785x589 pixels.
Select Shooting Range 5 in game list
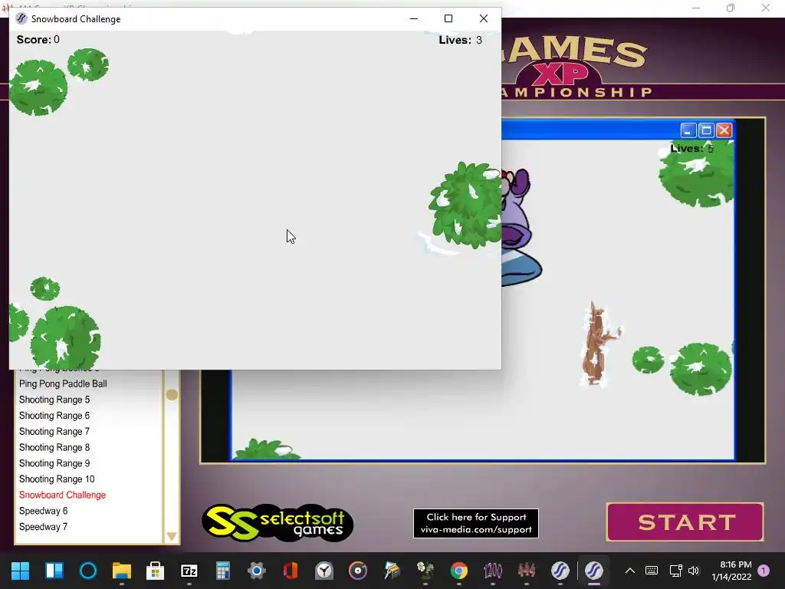(x=54, y=400)
